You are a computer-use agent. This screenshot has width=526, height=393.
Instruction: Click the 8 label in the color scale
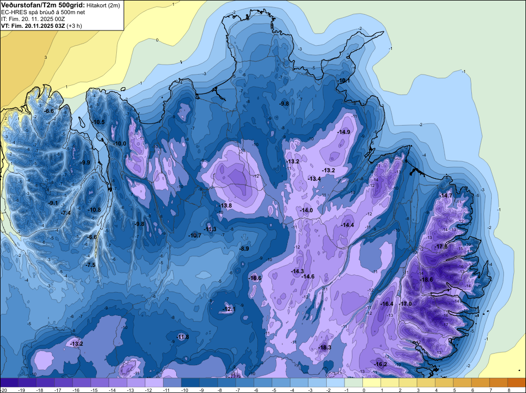pos(509,390)
